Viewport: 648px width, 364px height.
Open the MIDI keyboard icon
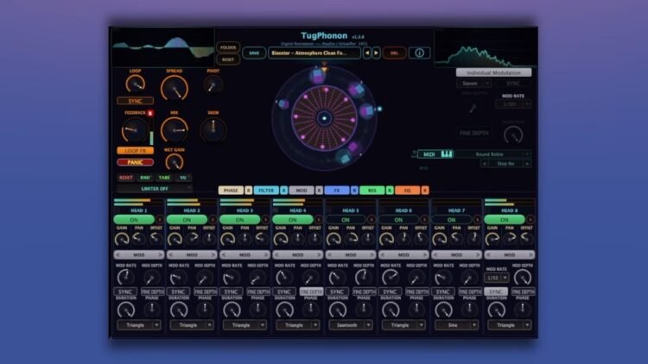[x=447, y=154]
